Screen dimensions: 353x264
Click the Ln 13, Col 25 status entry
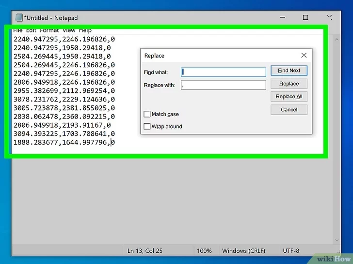coord(145,250)
